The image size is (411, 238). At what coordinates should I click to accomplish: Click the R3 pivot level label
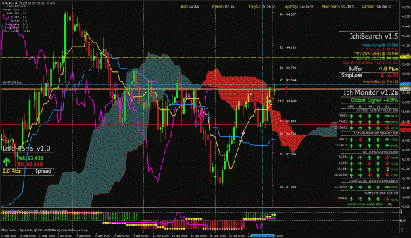[288, 47]
